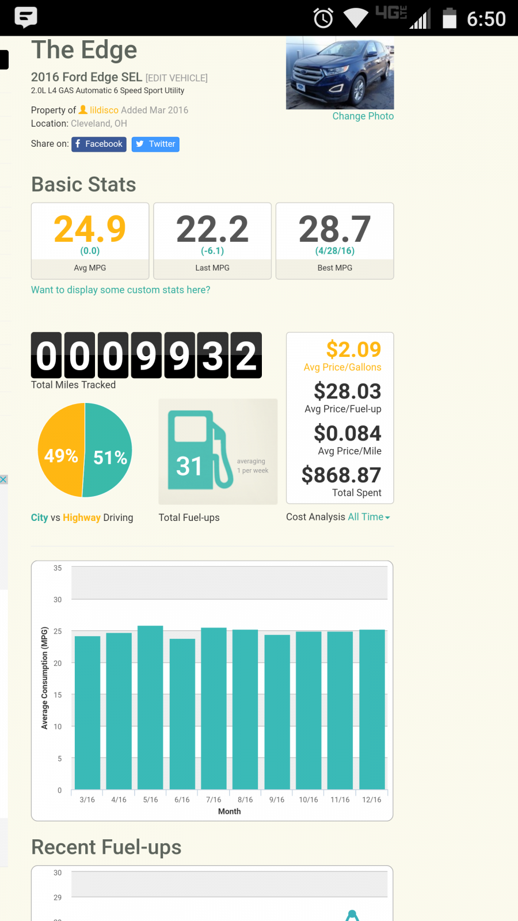Click the user profile icon beside lildisco

tap(83, 109)
